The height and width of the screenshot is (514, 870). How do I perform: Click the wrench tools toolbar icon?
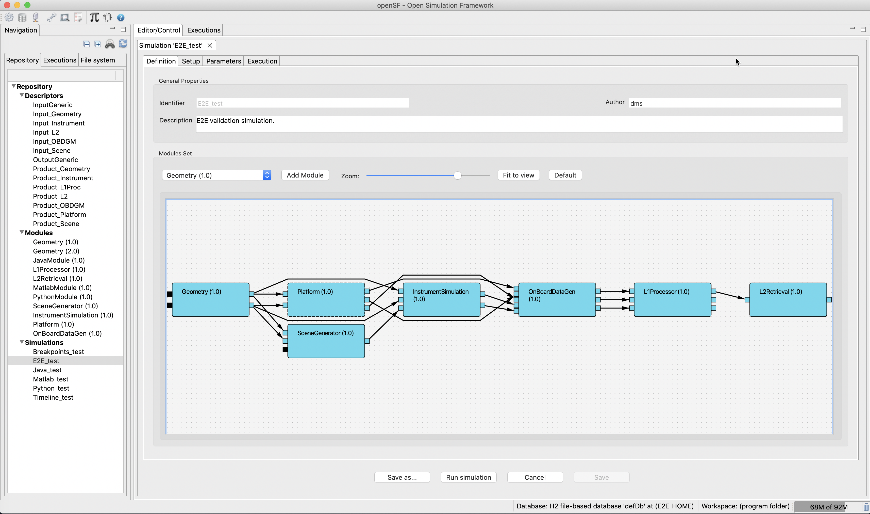pos(52,17)
